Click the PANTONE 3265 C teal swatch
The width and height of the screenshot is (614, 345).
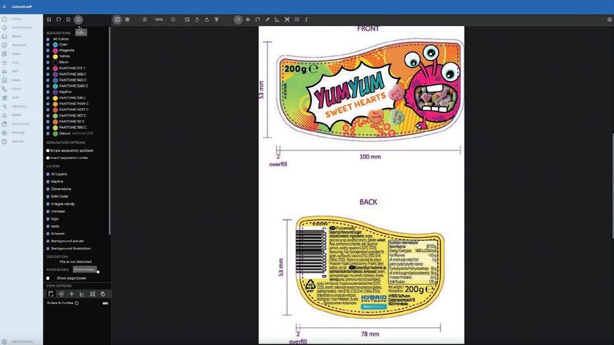55,86
